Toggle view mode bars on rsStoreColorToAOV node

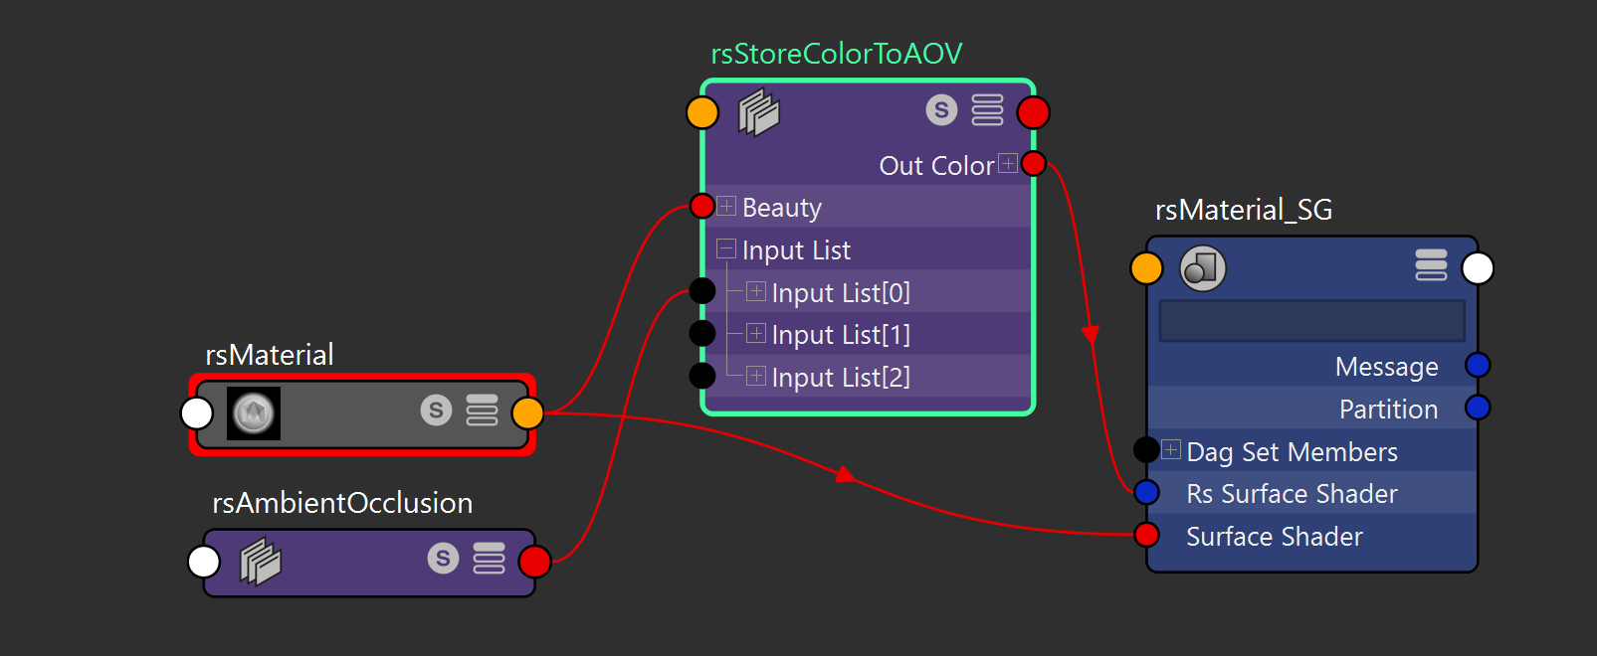tap(987, 110)
